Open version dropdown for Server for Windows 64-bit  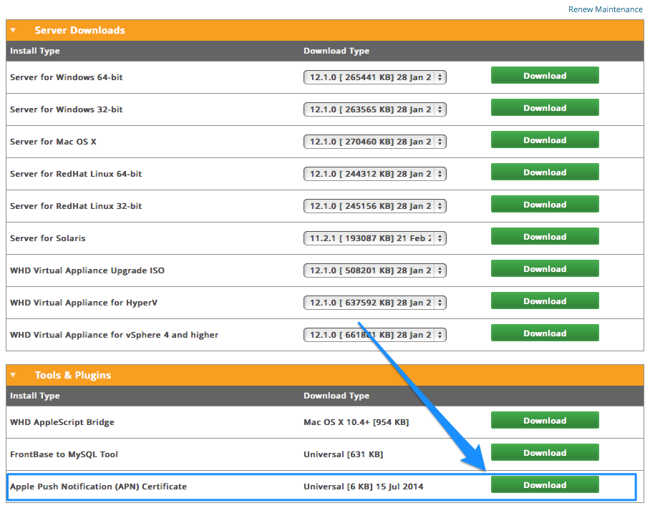[x=374, y=77]
